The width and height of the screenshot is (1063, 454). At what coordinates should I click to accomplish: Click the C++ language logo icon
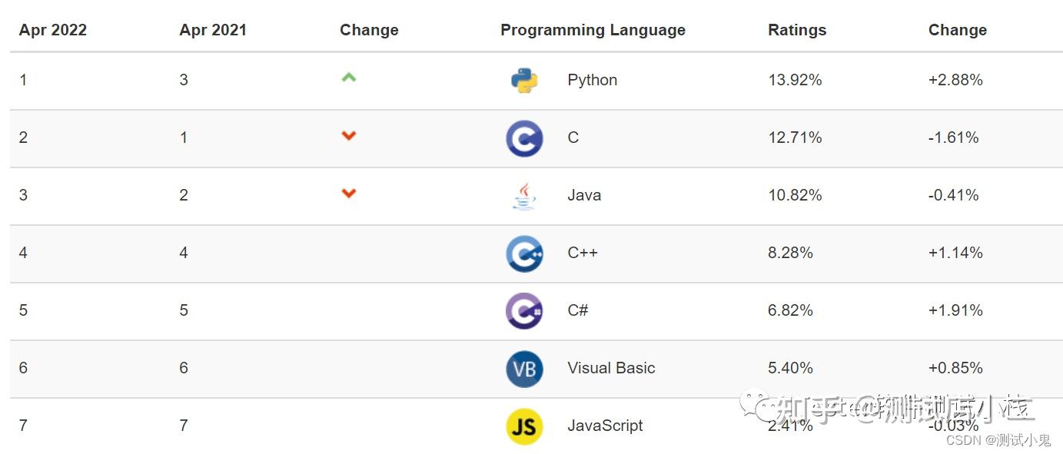(524, 254)
